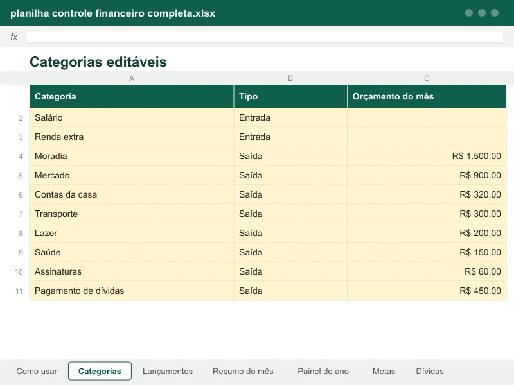This screenshot has width=514, height=385.
Task: Select row number 3 header
Action: (x=21, y=137)
